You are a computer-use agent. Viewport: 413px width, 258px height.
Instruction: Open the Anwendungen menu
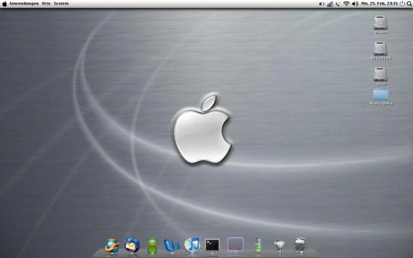(x=24, y=4)
